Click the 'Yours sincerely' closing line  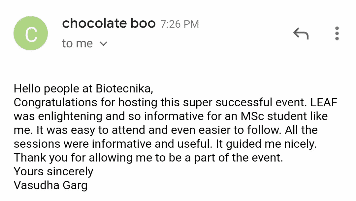click(x=53, y=172)
